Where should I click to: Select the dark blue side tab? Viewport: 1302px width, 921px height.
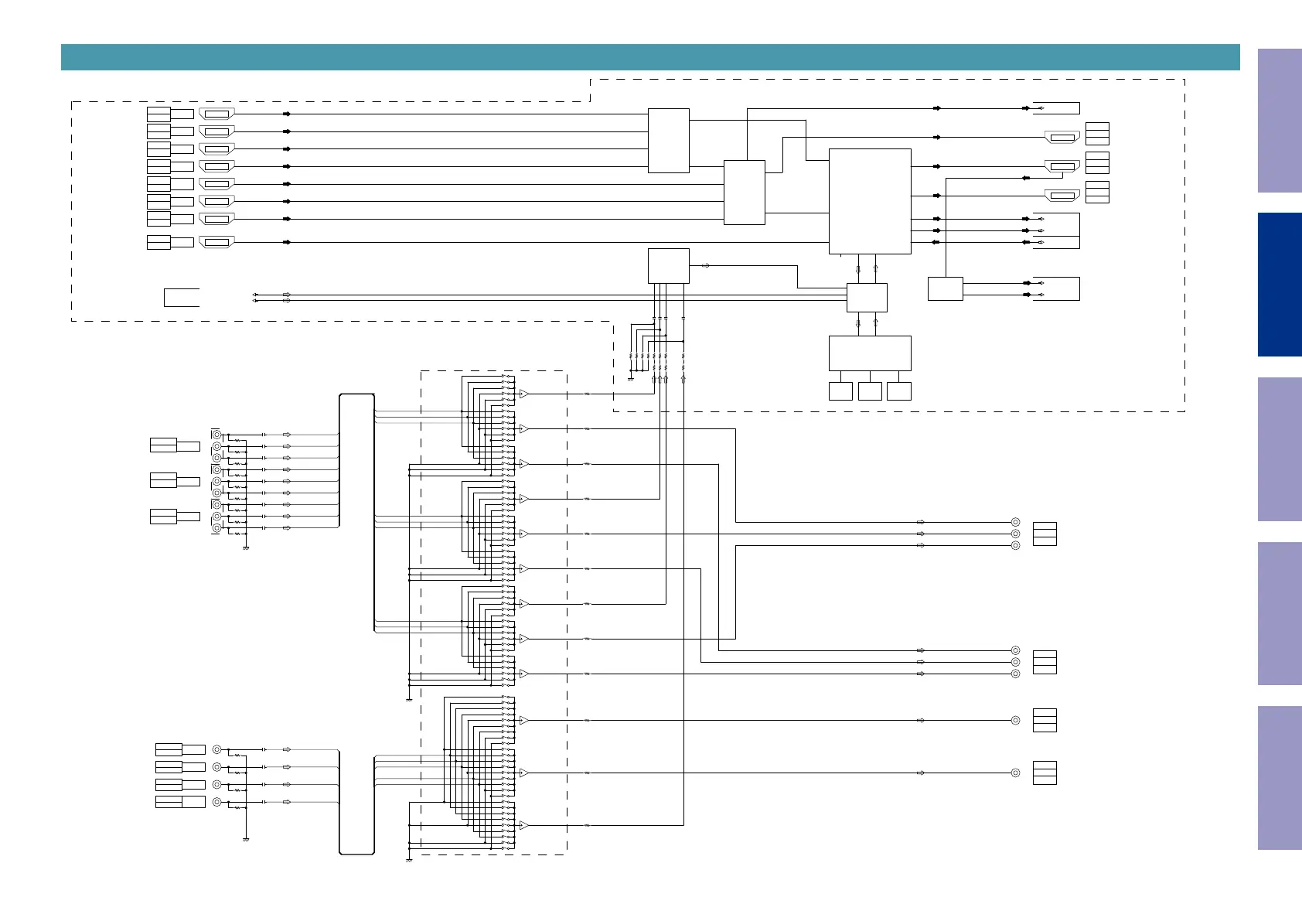pos(1280,285)
